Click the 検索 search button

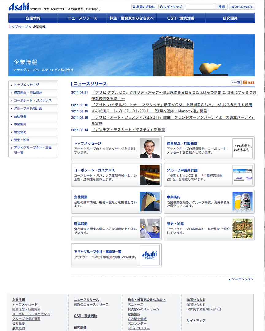[x=221, y=6]
